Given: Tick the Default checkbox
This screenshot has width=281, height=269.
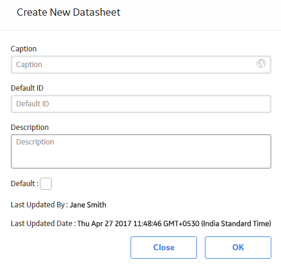Looking at the screenshot, I should coord(46,184).
